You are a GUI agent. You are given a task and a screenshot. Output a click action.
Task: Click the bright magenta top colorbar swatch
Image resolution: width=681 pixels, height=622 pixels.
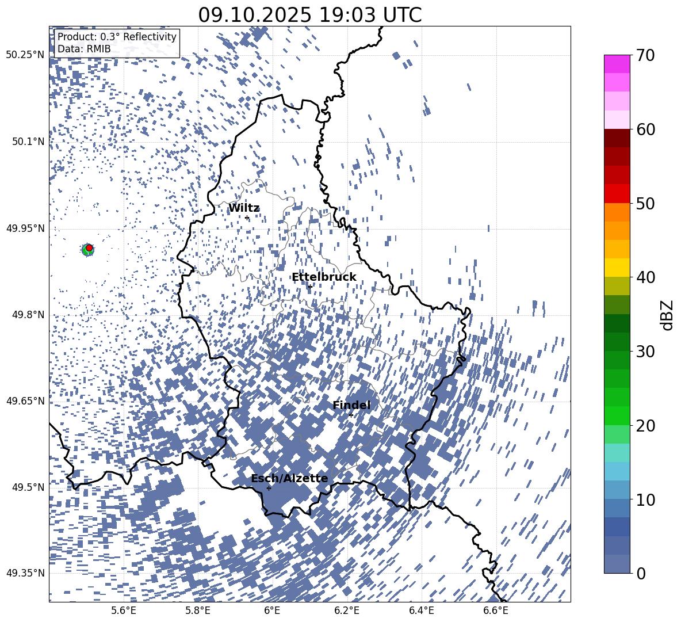coord(617,64)
